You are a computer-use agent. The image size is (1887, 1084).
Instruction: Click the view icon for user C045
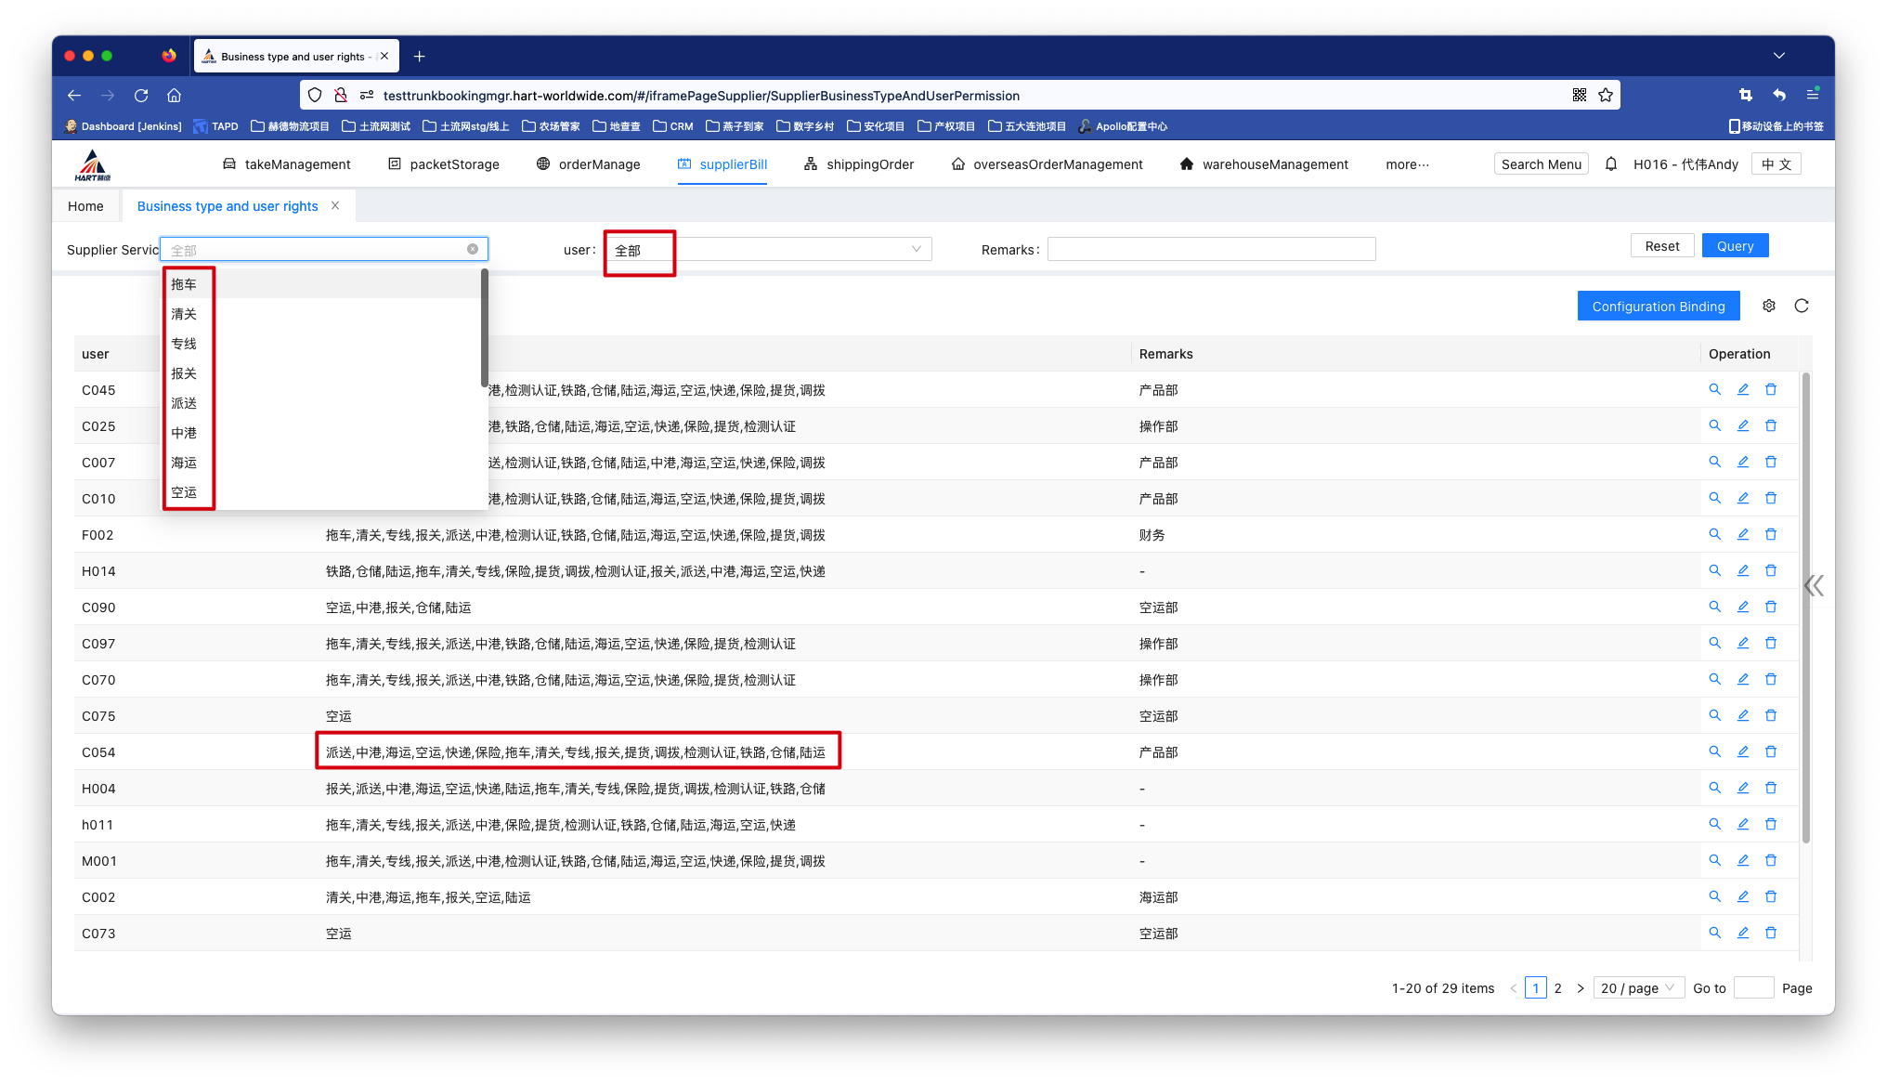click(1714, 389)
